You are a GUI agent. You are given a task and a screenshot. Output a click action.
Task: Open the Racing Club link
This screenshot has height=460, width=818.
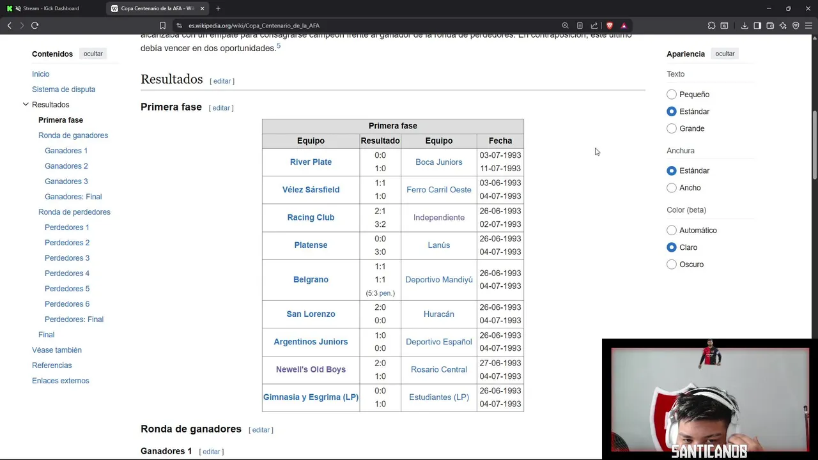[311, 217]
